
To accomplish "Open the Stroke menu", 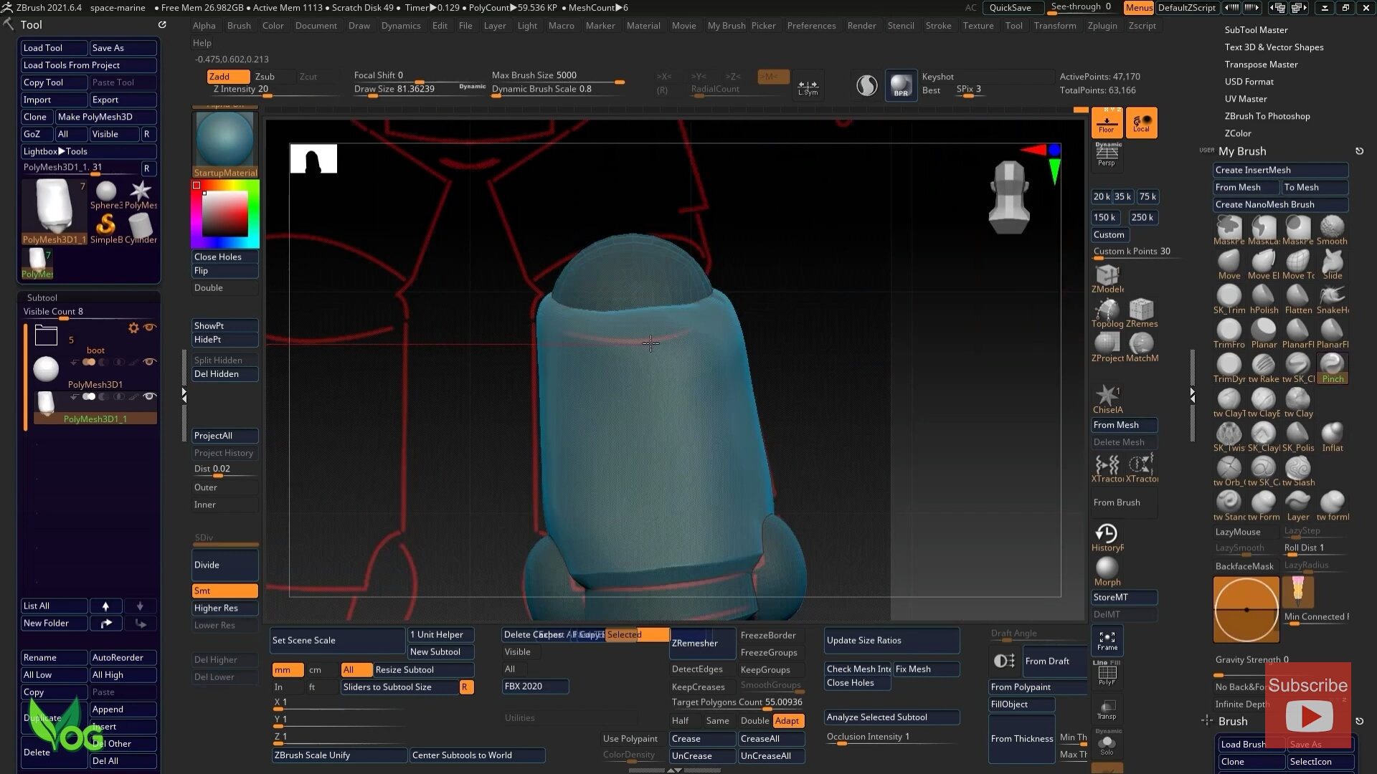I will pos(938,26).
